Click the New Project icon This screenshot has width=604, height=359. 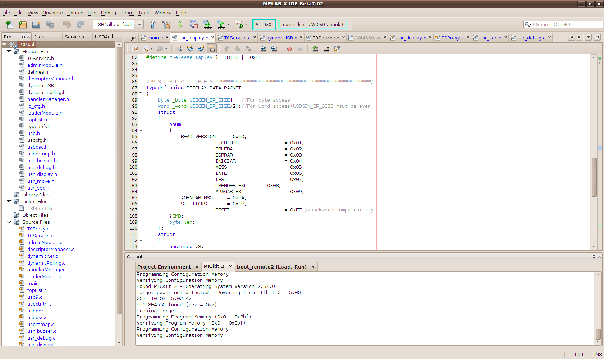(x=23, y=24)
